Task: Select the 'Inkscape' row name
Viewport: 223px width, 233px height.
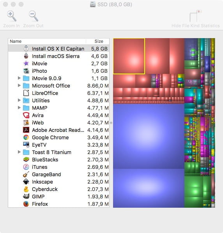Action: tap(42, 182)
